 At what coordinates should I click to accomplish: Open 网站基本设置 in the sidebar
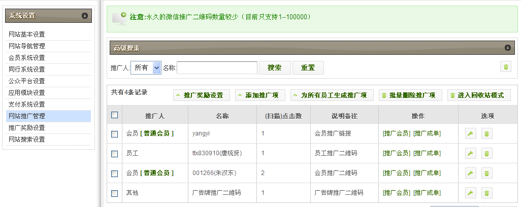click(x=27, y=34)
